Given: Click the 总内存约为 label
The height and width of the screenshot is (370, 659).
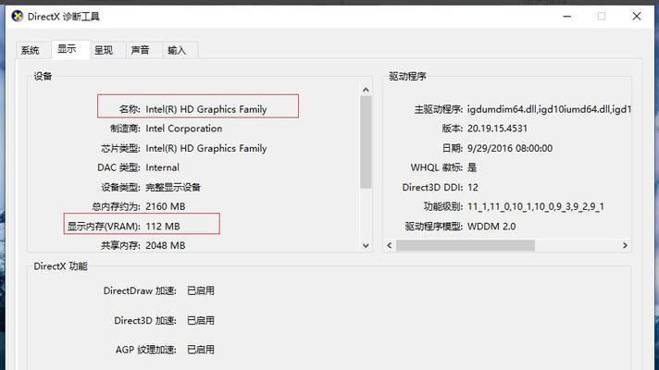Looking at the screenshot, I should 116,206.
